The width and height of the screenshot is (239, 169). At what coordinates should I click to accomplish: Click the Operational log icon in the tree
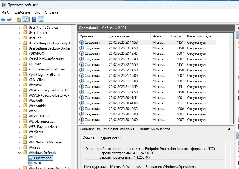coord(30,158)
